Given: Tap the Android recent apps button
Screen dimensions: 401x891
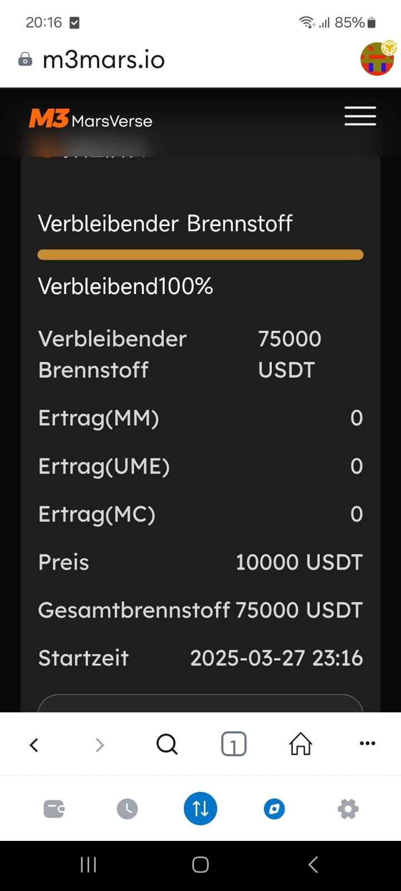Looking at the screenshot, I should tap(88, 864).
